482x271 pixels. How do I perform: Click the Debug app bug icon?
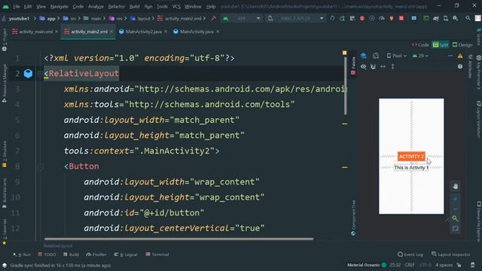[362, 18]
